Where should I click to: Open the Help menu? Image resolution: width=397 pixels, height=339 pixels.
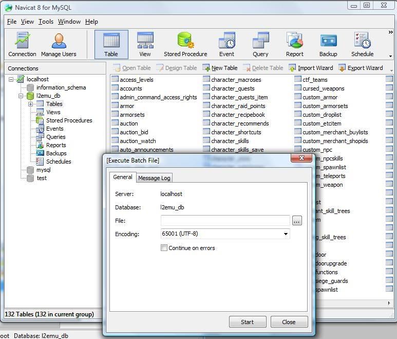(91, 22)
